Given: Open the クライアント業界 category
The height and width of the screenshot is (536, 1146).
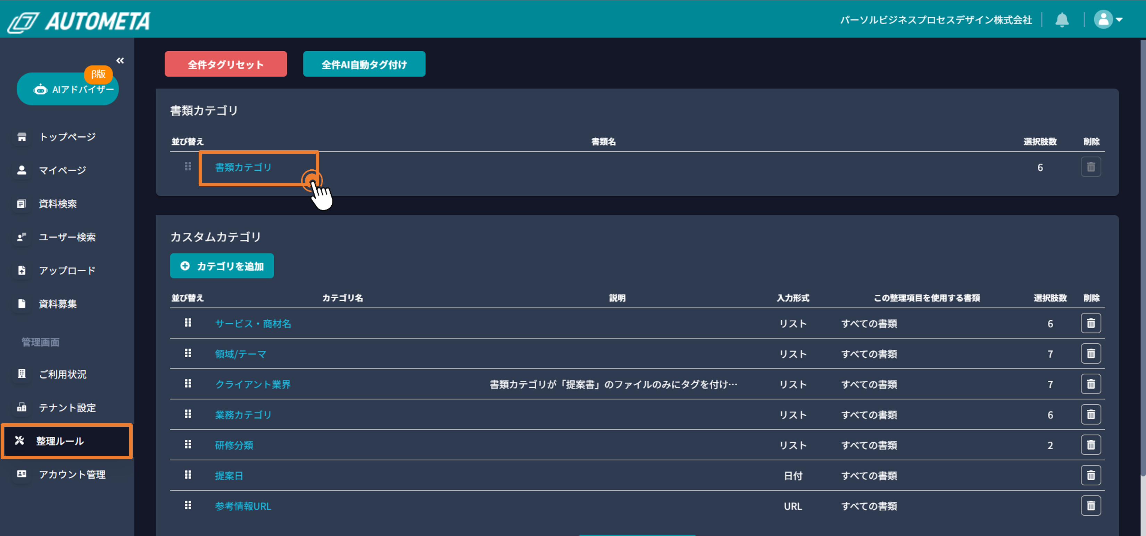Looking at the screenshot, I should coord(253,384).
